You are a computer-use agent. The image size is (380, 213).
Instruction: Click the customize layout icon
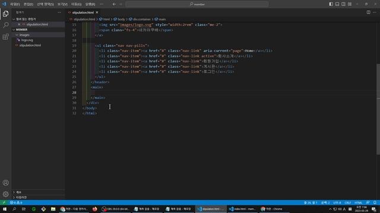click(x=350, y=4)
